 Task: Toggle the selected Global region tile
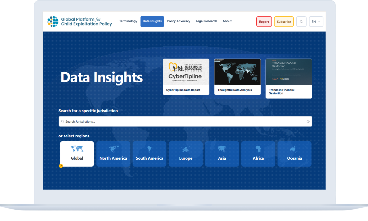pos(77,154)
